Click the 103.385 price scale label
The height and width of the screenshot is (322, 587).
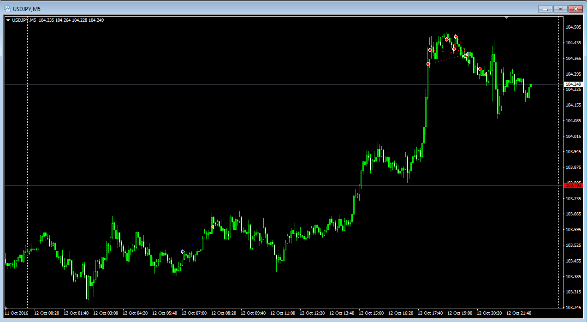[x=573, y=277]
